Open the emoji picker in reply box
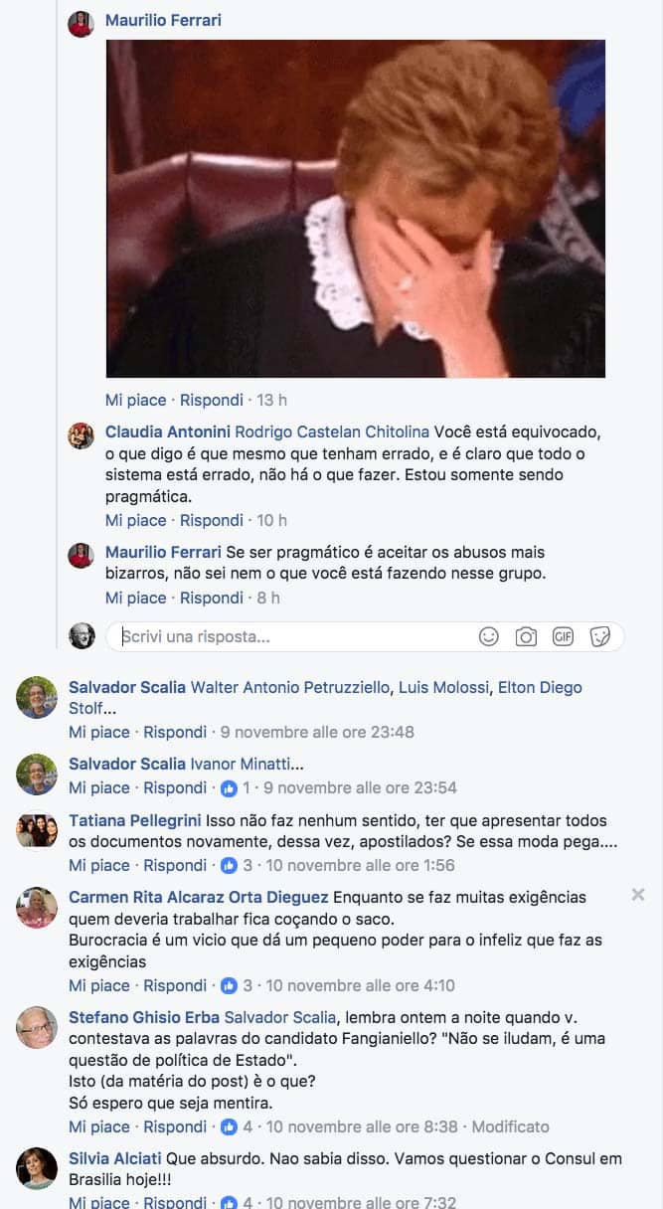Image resolution: width=663 pixels, height=1209 pixels. tap(488, 636)
